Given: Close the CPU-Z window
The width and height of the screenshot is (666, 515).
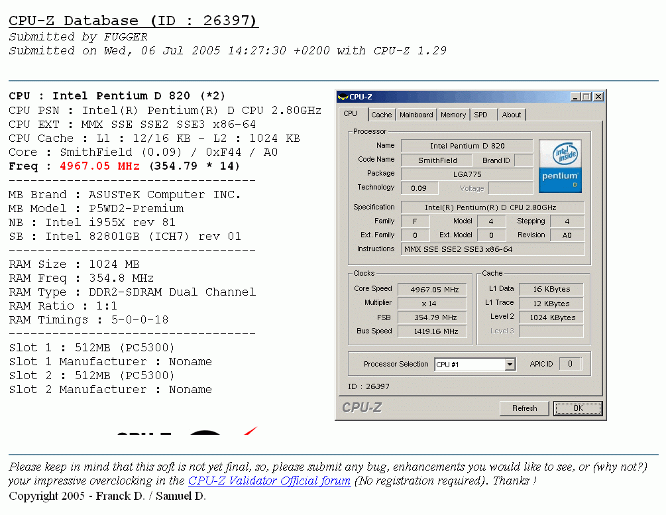Looking at the screenshot, I should pos(598,97).
